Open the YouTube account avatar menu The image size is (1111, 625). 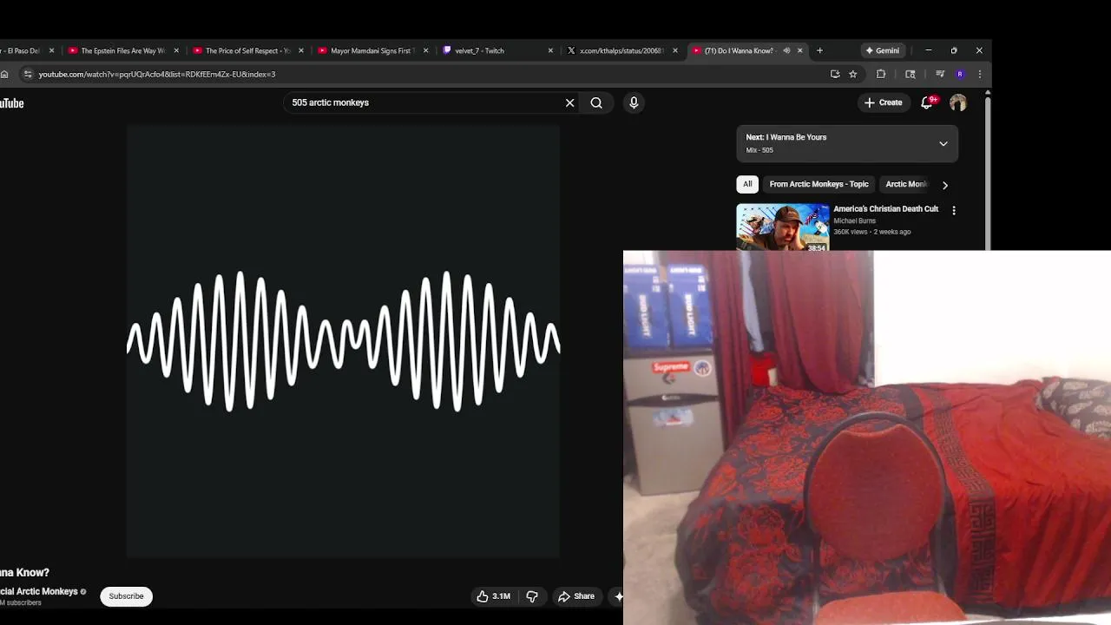(958, 102)
